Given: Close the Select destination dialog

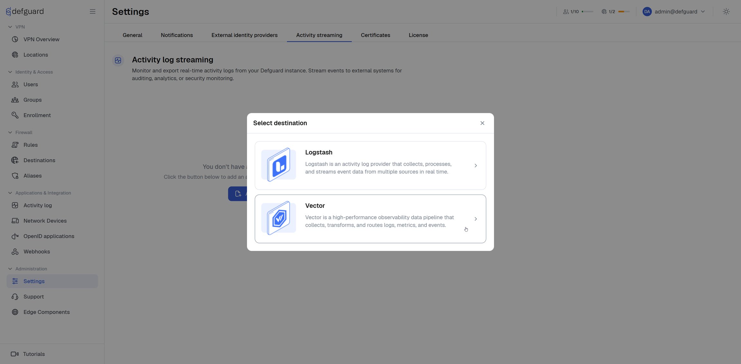Looking at the screenshot, I should tap(482, 123).
